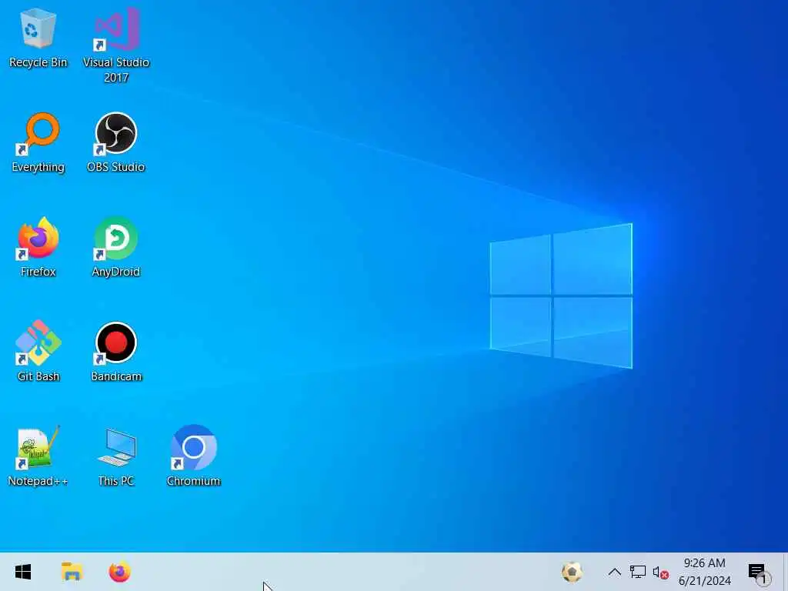Select the Git Bash desktop shortcut

tap(38, 352)
